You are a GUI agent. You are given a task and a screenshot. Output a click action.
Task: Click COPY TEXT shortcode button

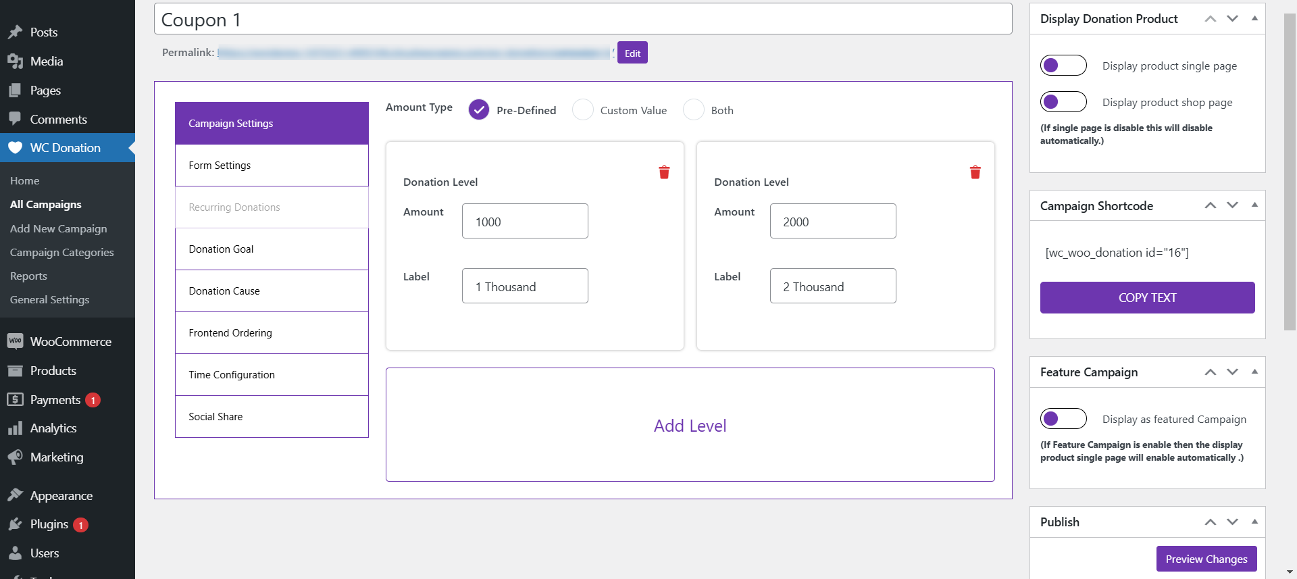[x=1147, y=297]
